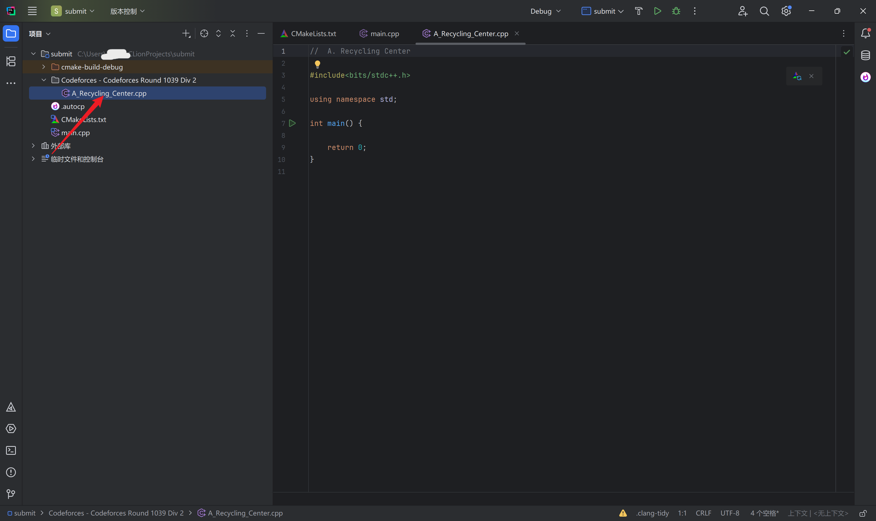Click CRLF line separator in status bar
Image resolution: width=876 pixels, height=521 pixels.
(703, 513)
